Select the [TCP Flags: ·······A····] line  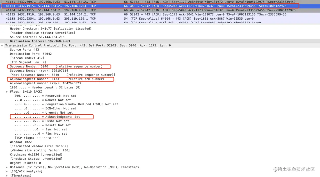pos(38,138)
